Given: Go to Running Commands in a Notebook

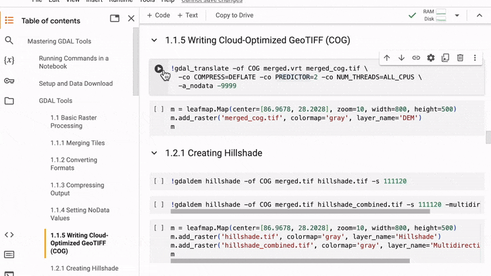Looking at the screenshot, I should point(74,63).
